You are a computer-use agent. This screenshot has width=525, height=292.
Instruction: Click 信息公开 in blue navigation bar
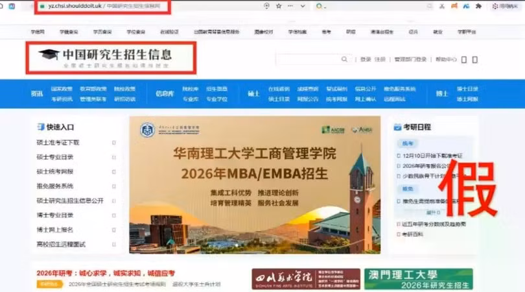coord(366,89)
